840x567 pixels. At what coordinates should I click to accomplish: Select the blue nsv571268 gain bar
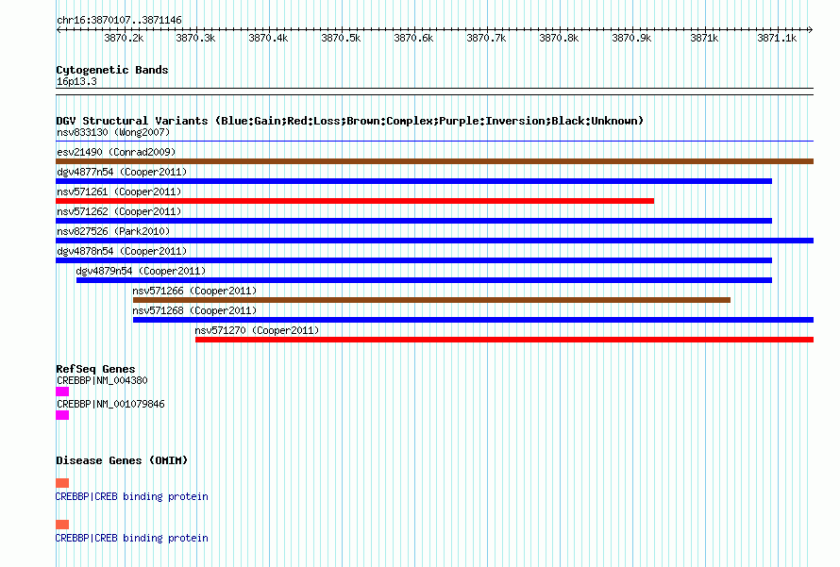point(473,320)
